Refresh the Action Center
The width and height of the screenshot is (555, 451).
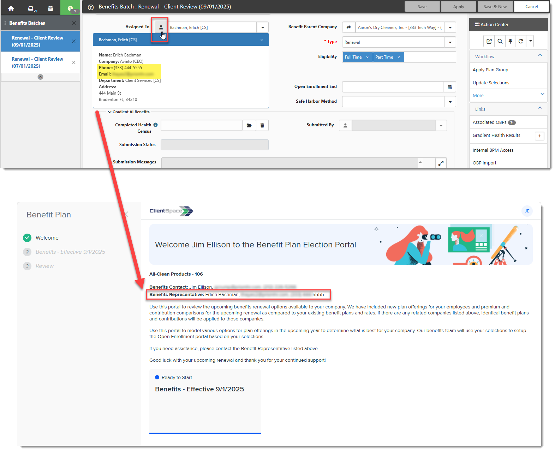coord(521,41)
